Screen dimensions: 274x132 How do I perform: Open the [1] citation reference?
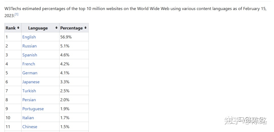click(16, 14)
